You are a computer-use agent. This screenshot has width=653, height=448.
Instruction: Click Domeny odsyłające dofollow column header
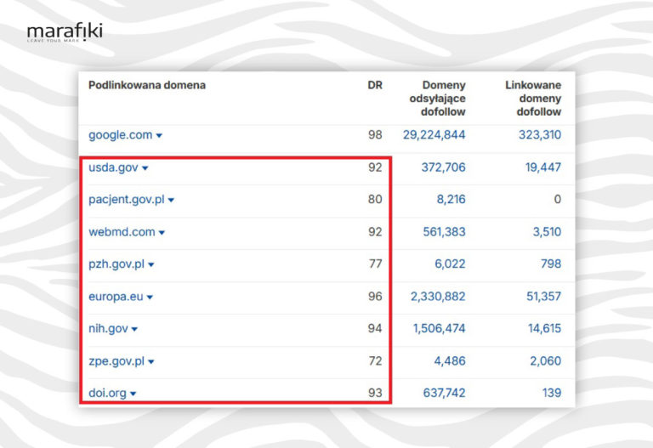(x=432, y=99)
